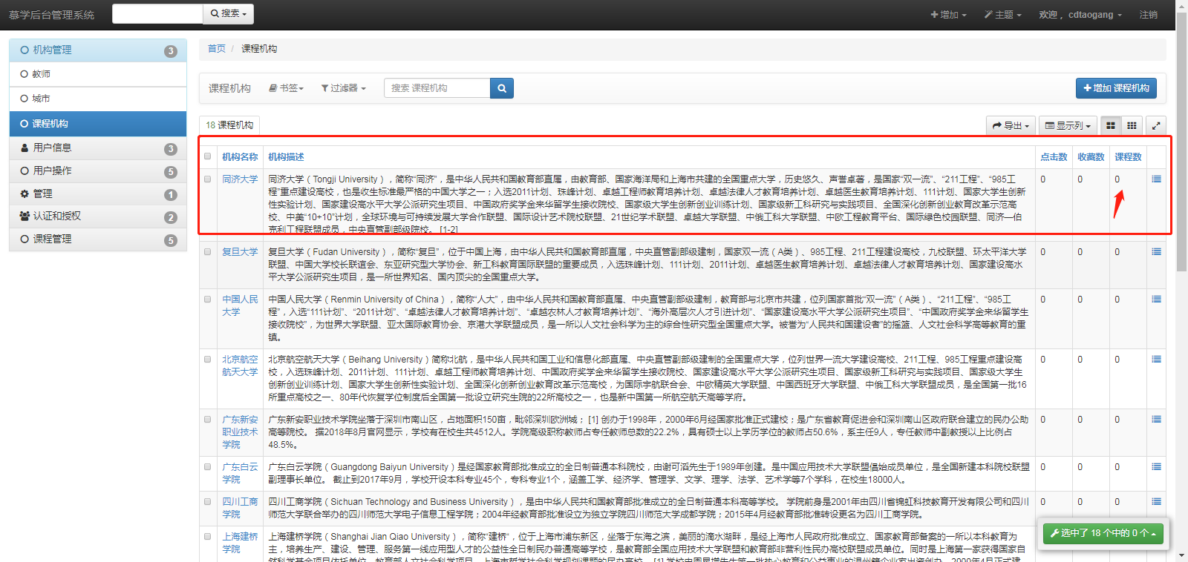Tick the checkbox for 同济大学 row
Screen dimensions: 1188x562
tap(208, 179)
